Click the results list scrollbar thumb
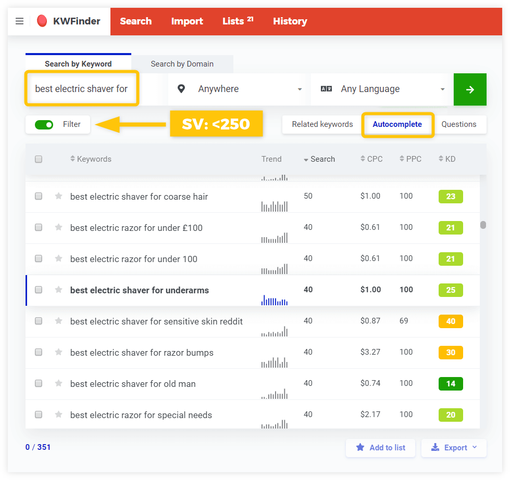The image size is (510, 480). [x=483, y=225]
